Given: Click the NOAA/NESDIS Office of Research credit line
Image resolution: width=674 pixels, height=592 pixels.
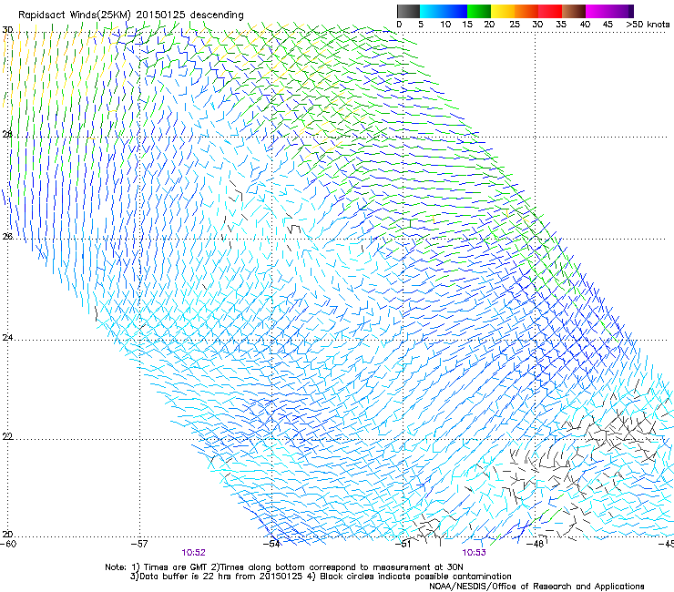Looking at the screenshot, I should click(x=536, y=587).
